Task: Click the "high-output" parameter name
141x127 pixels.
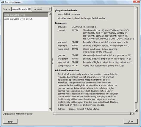Action: click(63, 62)
